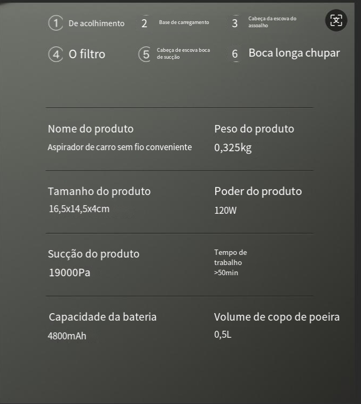Select the "De acolhimento" label
This screenshot has height=404, width=361.
[x=96, y=24]
